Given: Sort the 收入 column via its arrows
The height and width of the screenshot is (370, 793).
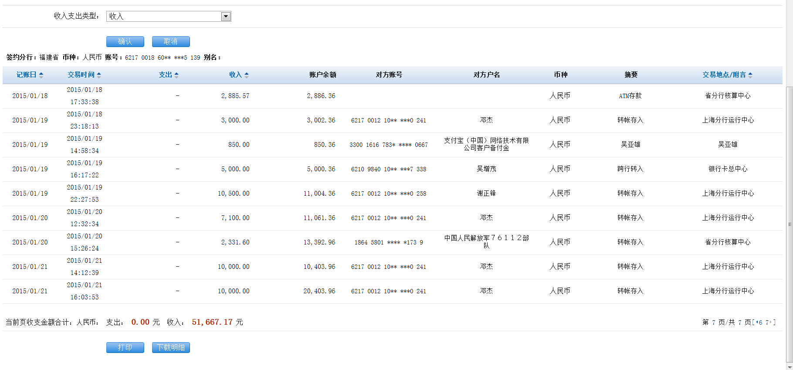Looking at the screenshot, I should pos(247,75).
